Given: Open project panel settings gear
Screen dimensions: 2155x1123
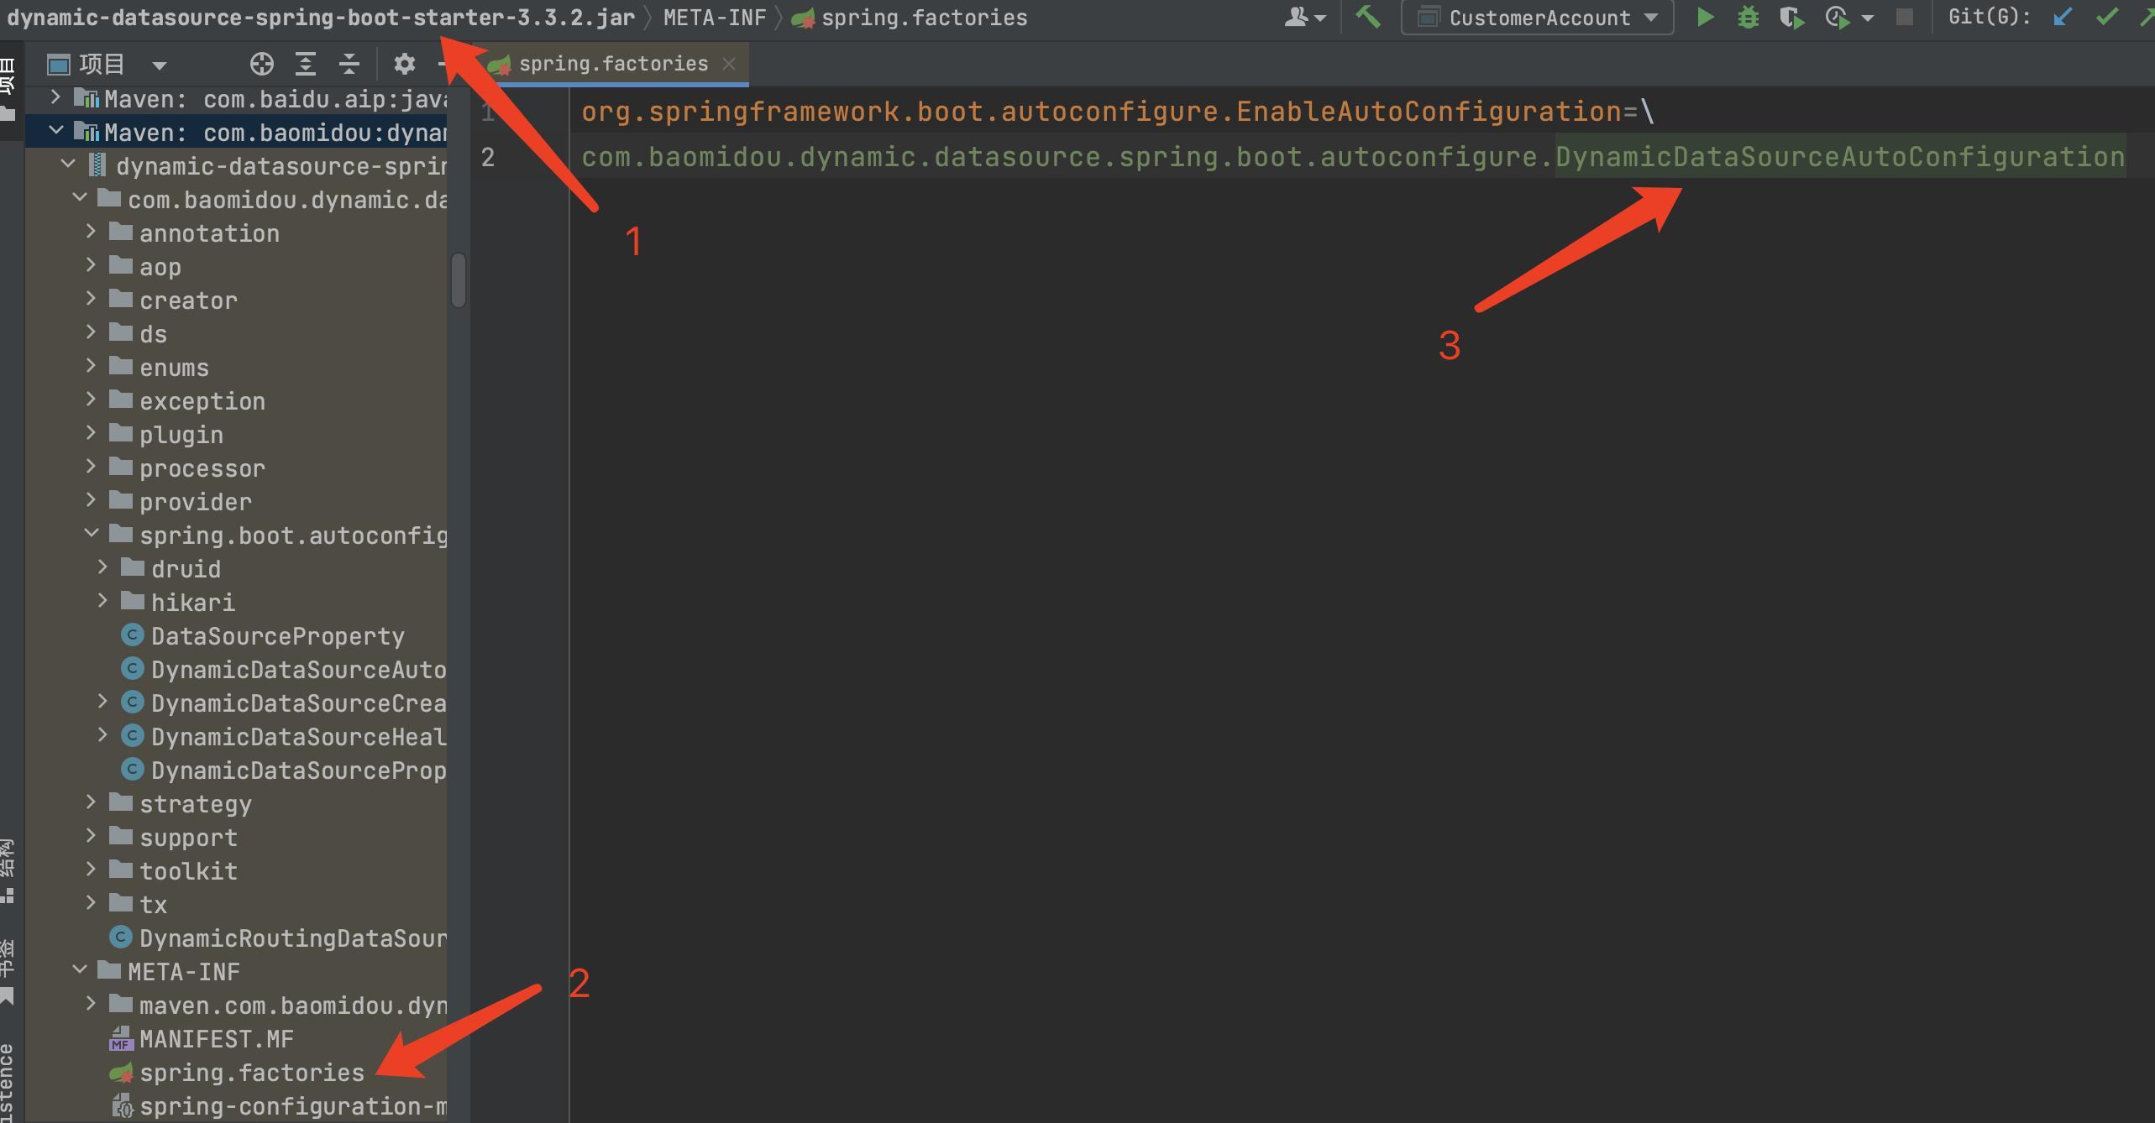Looking at the screenshot, I should pyautogui.click(x=404, y=64).
